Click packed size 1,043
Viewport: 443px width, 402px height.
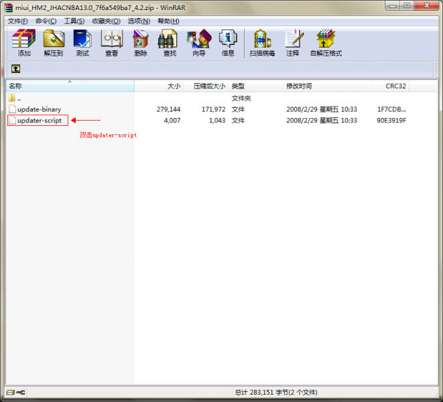point(217,121)
